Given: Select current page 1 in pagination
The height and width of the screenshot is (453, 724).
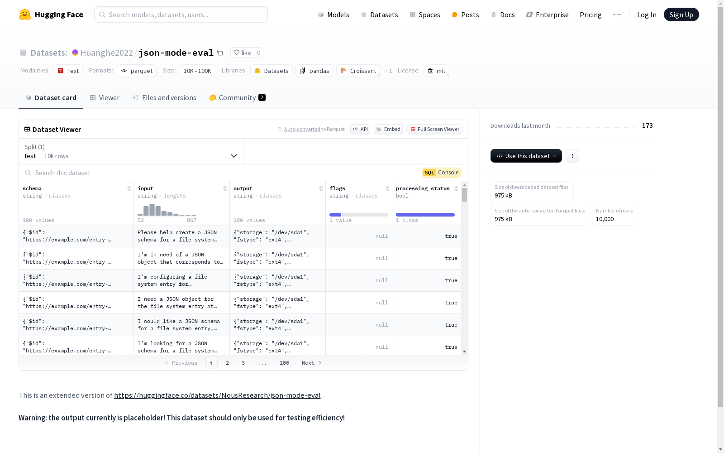Looking at the screenshot, I should pyautogui.click(x=211, y=363).
